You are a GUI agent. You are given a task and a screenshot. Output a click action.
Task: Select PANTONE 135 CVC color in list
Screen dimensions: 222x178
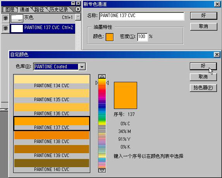(52, 95)
